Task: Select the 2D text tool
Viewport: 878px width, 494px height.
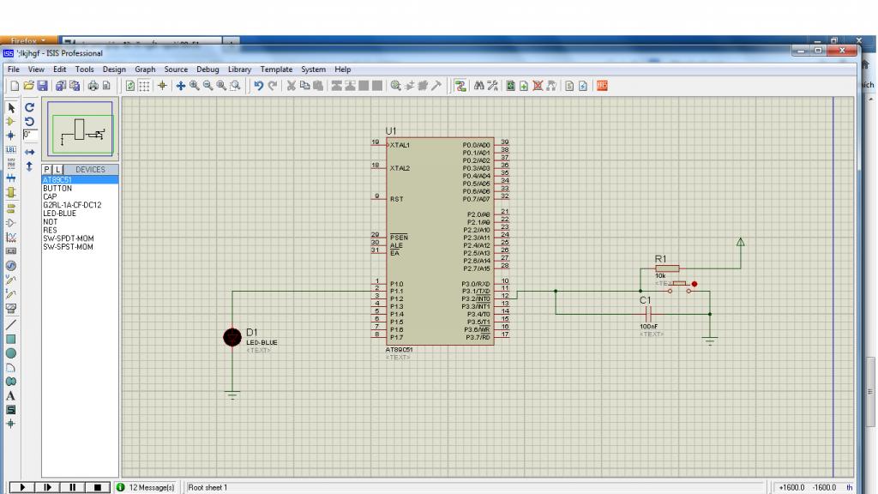Action: [11, 395]
